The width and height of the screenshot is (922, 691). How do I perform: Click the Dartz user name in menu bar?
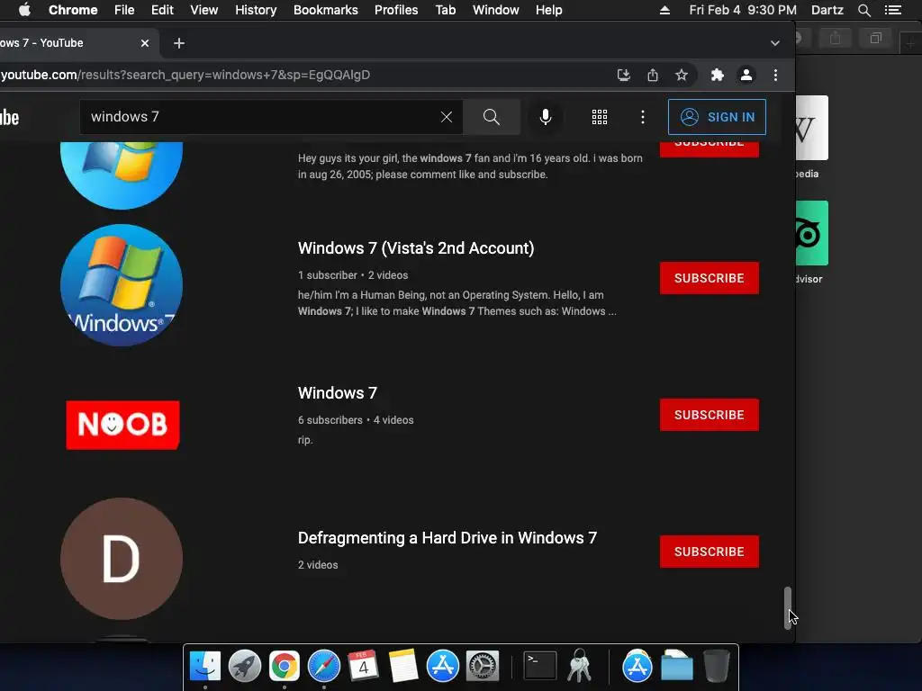click(x=827, y=10)
